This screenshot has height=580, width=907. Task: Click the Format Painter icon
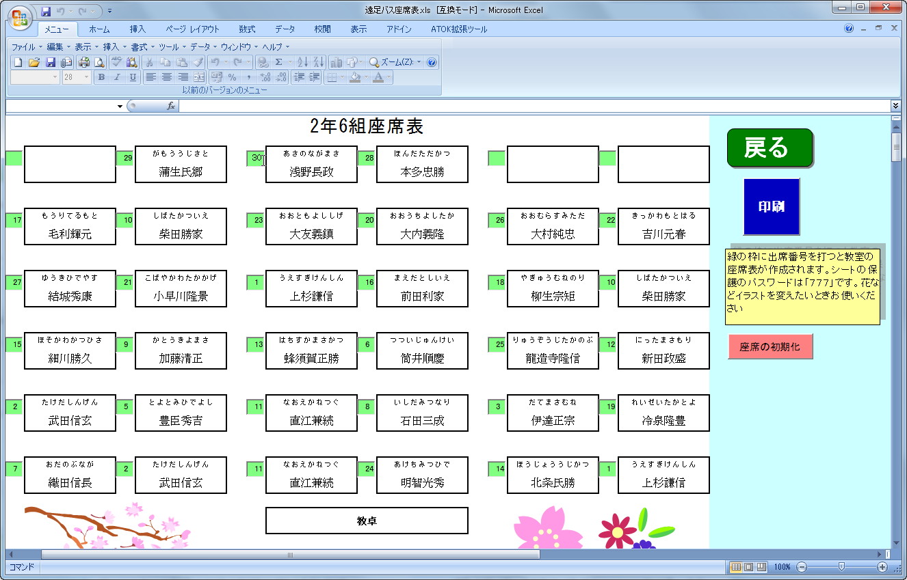(196, 61)
